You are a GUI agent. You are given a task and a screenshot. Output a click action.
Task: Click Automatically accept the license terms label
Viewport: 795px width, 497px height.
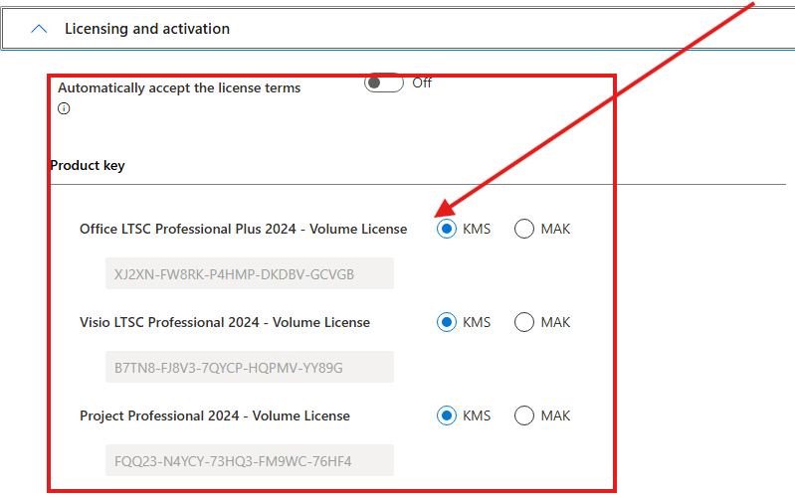click(179, 88)
